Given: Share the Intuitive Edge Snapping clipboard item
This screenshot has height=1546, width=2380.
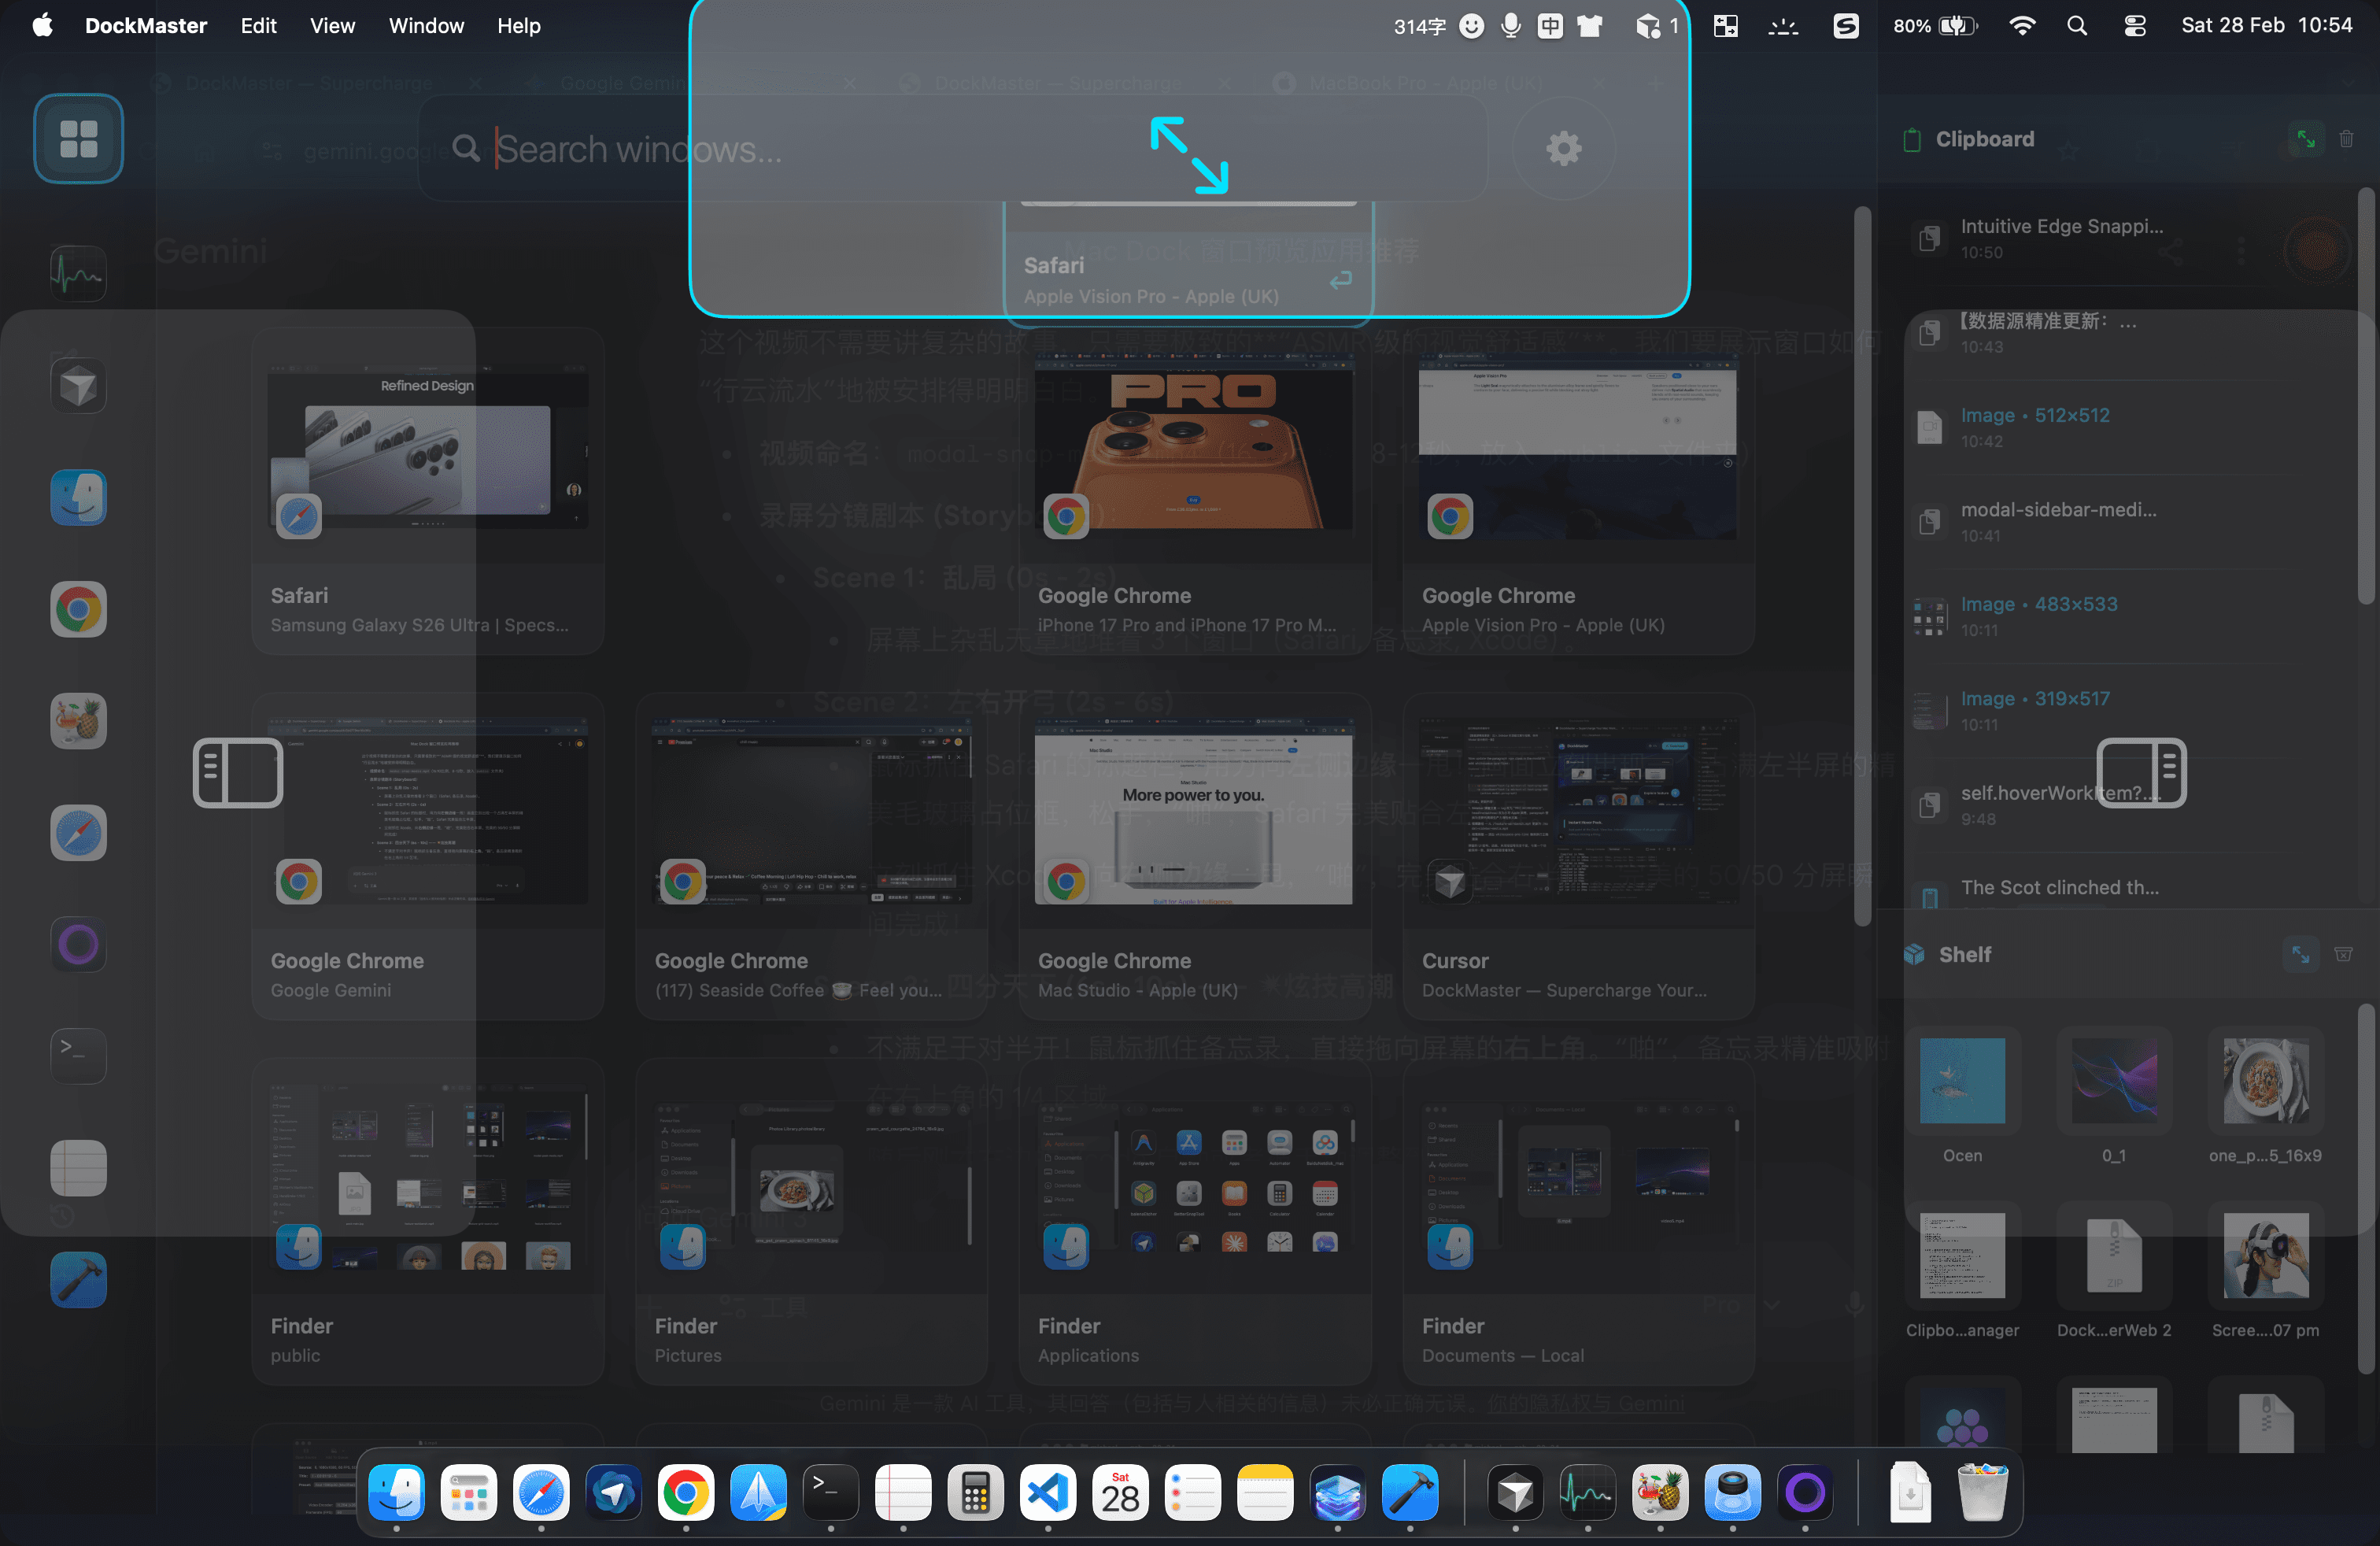Looking at the screenshot, I should [x=2170, y=251].
